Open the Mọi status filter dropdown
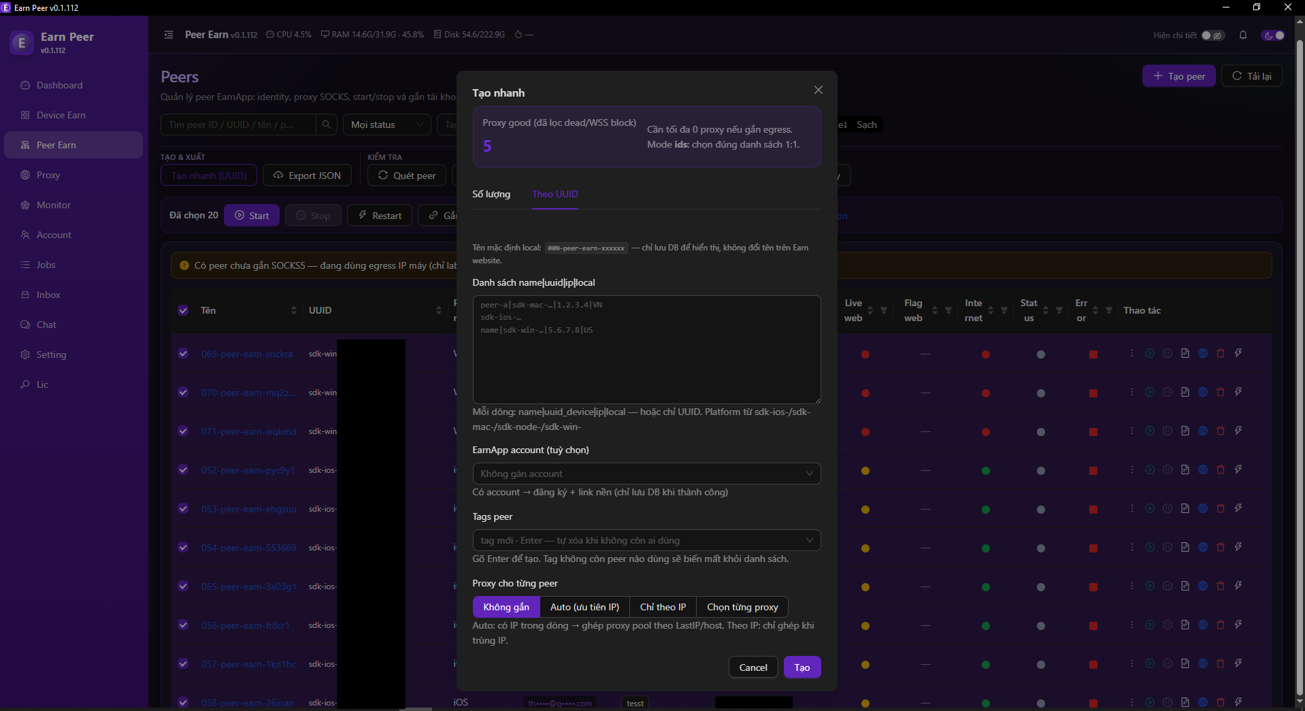The image size is (1305, 711). 387,125
